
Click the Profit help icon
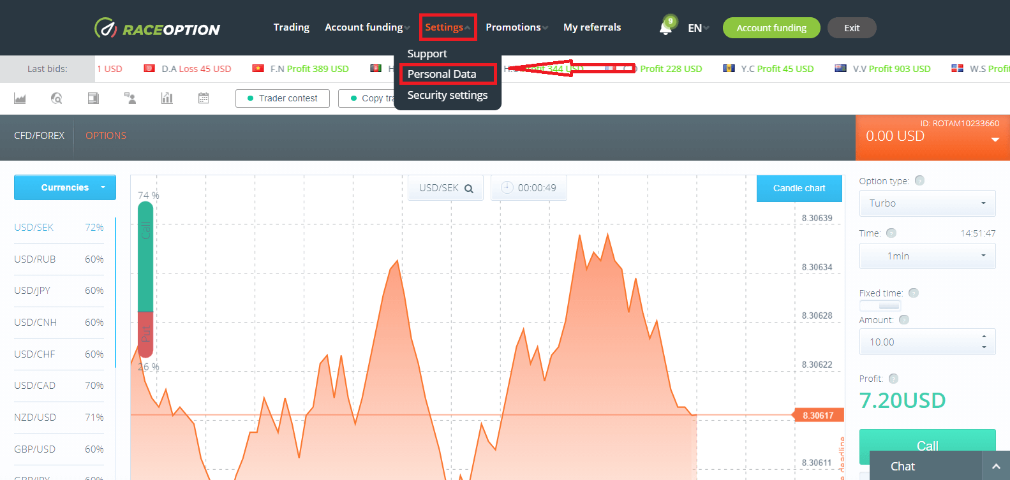click(x=893, y=379)
